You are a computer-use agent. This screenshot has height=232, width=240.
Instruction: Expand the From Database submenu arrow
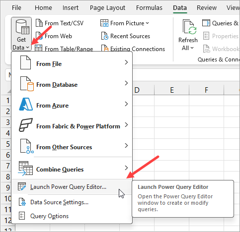tap(126, 83)
